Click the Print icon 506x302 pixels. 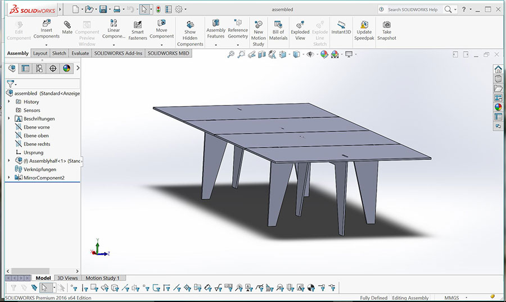point(117,10)
